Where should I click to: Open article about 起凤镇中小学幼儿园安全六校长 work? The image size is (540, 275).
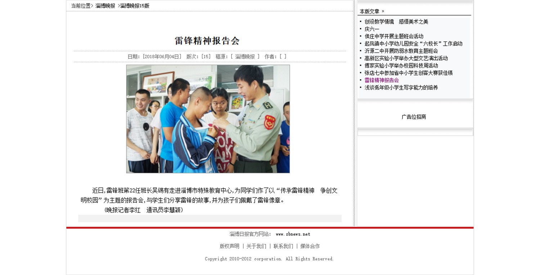pos(413,44)
